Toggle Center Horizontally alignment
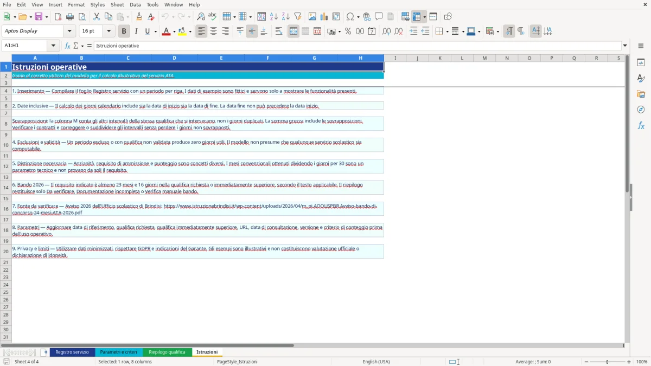Image resolution: width=651 pixels, height=366 pixels. [x=214, y=31]
